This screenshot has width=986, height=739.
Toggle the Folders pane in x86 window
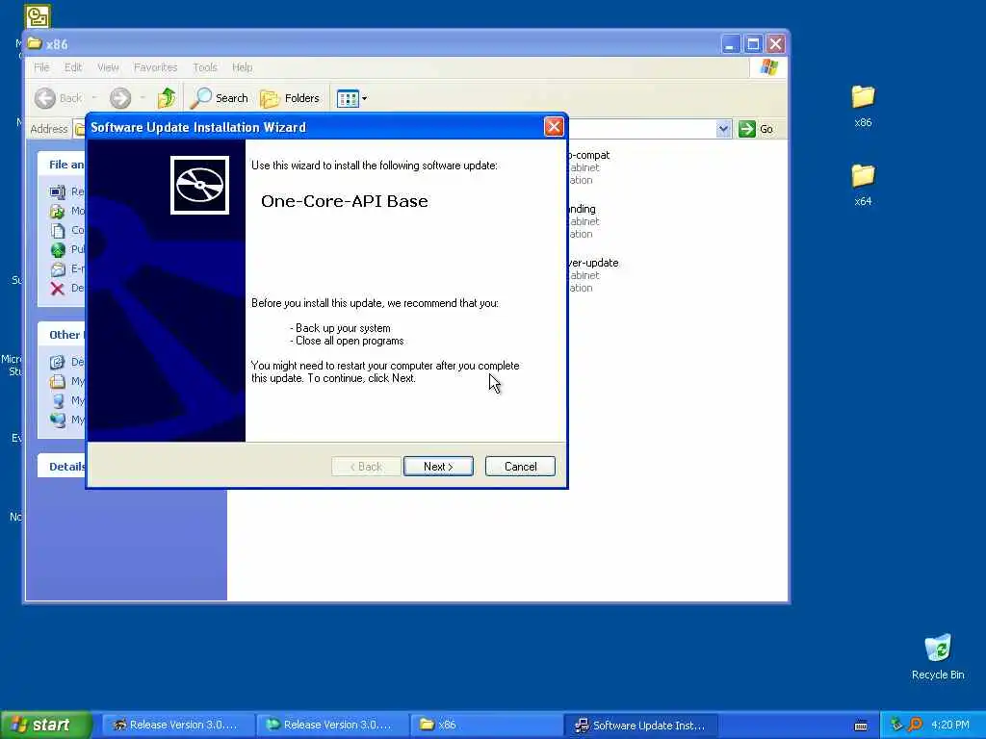(x=290, y=98)
